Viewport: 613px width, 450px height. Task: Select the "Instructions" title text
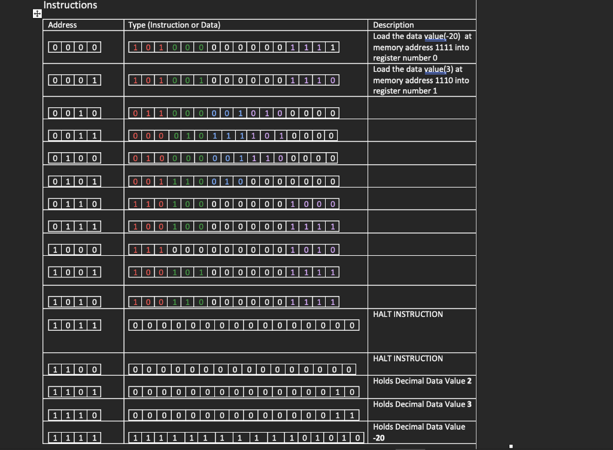[x=72, y=5]
